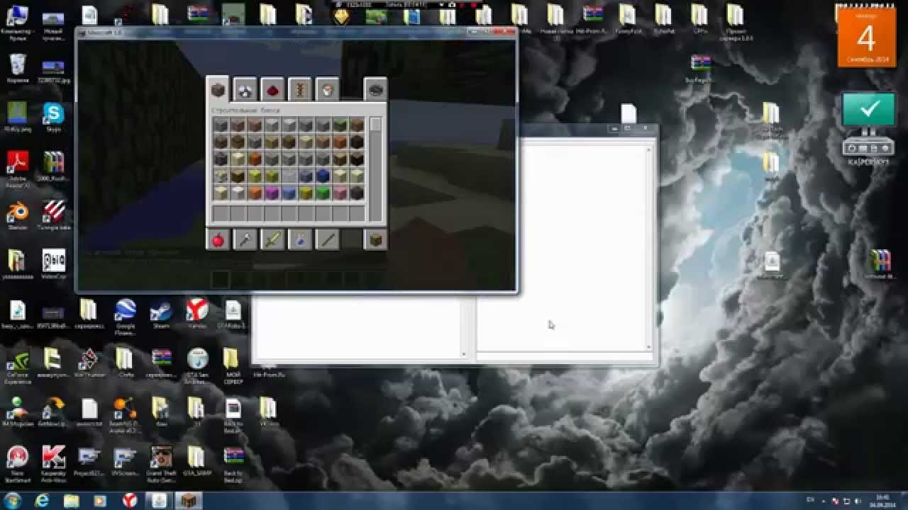Image resolution: width=908 pixels, height=510 pixels.
Task: Select the Building Blocks tab
Action: point(218,89)
